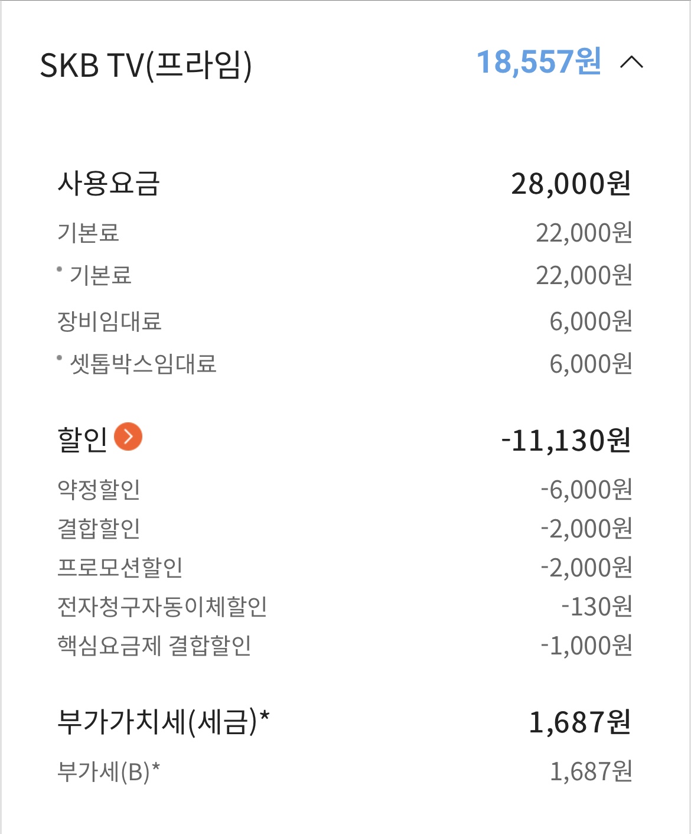Click the 할인 heading label
Screen dimensions: 691x834
82,439
